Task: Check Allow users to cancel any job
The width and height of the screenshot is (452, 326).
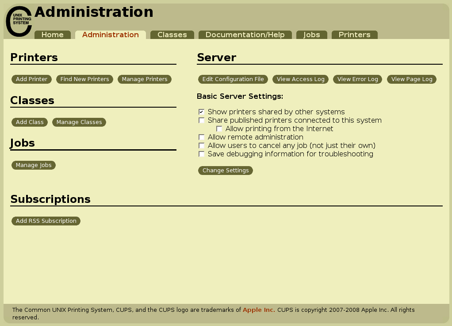Action: [202, 146]
